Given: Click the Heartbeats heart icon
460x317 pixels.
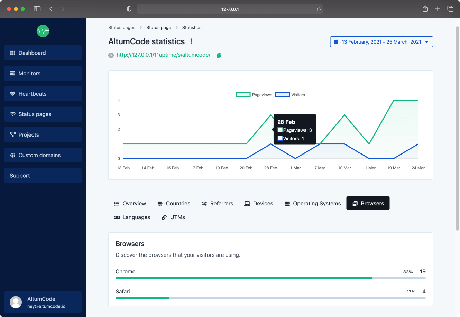Looking at the screenshot, I should click(x=13, y=94).
